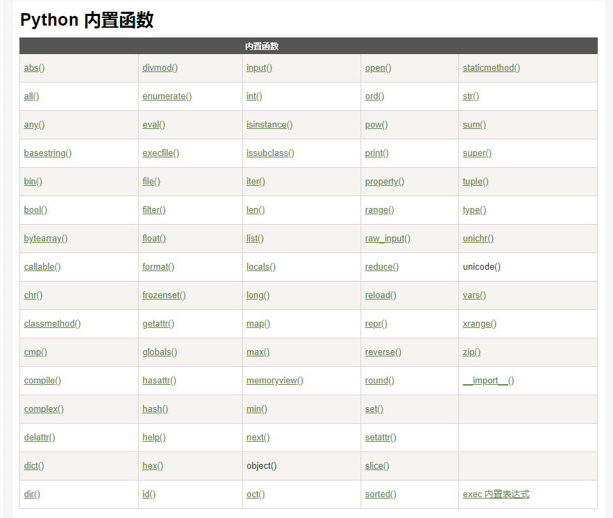Open the abs() function link
Image resolution: width=613 pixels, height=518 pixels.
34,68
